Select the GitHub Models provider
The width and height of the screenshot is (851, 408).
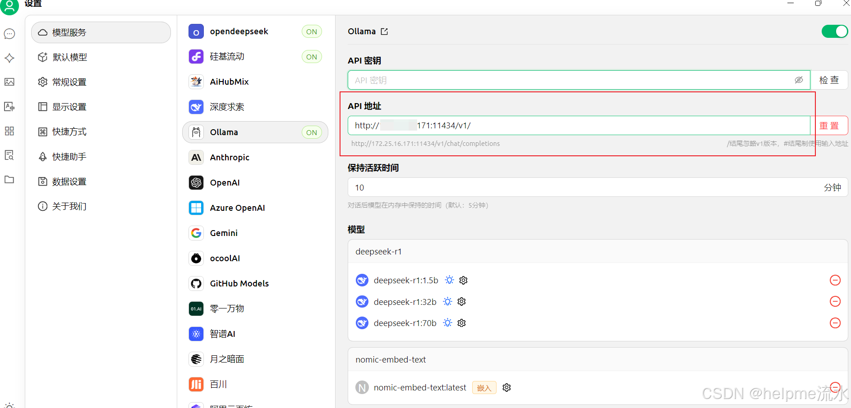(x=255, y=284)
